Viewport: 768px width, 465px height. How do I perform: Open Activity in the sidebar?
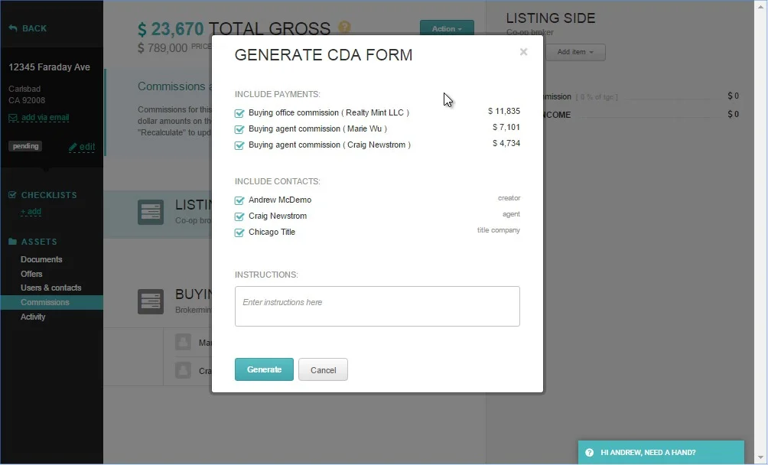(33, 317)
